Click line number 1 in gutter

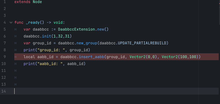(5, 2)
